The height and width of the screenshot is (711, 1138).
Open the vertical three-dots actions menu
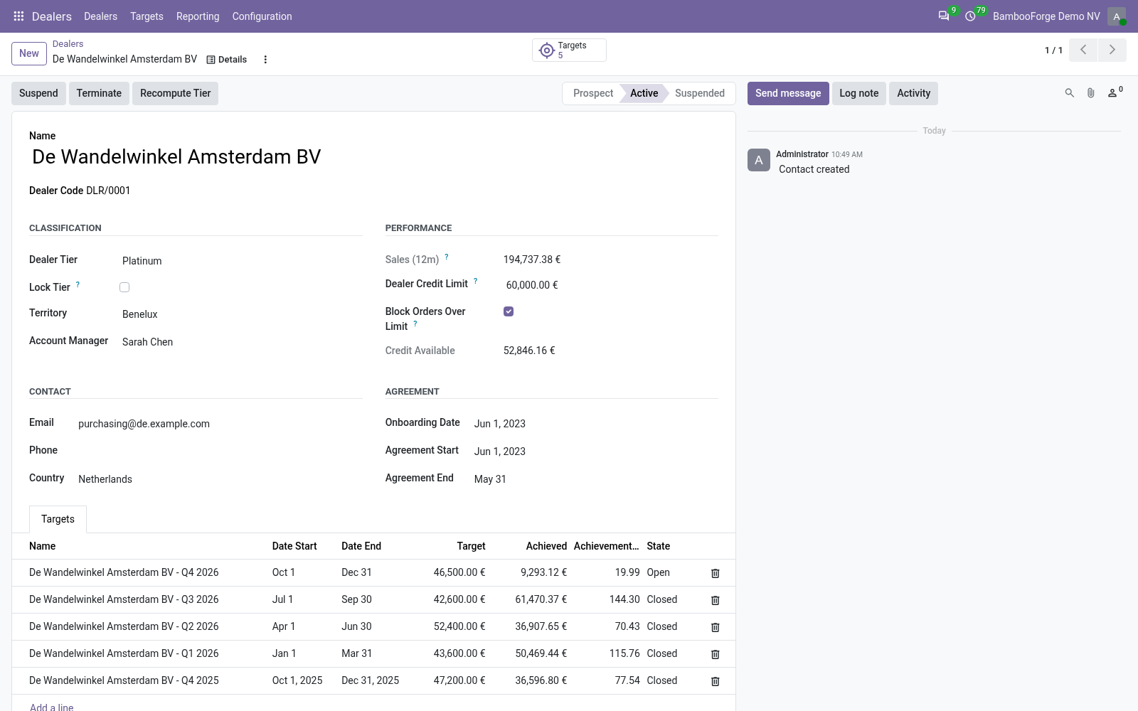265,60
